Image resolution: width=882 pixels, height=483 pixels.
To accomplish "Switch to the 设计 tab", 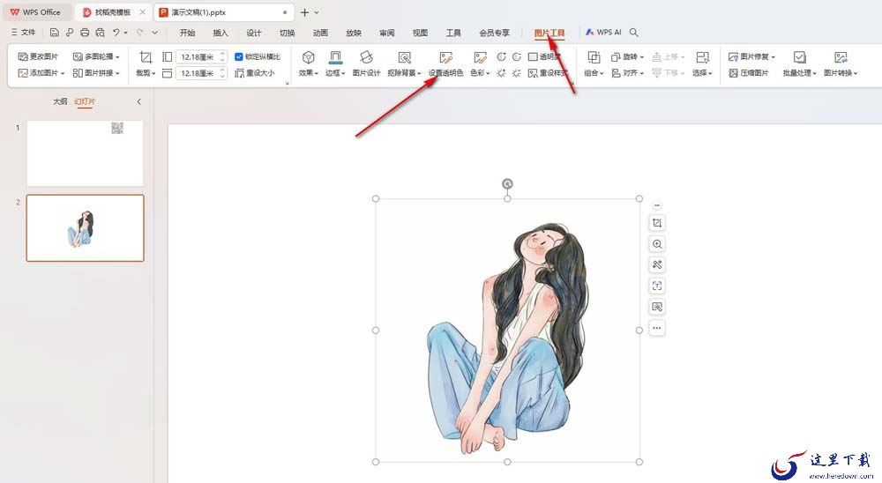I will pyautogui.click(x=254, y=33).
